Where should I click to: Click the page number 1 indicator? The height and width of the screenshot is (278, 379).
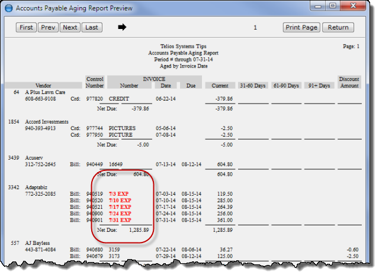coord(255,27)
